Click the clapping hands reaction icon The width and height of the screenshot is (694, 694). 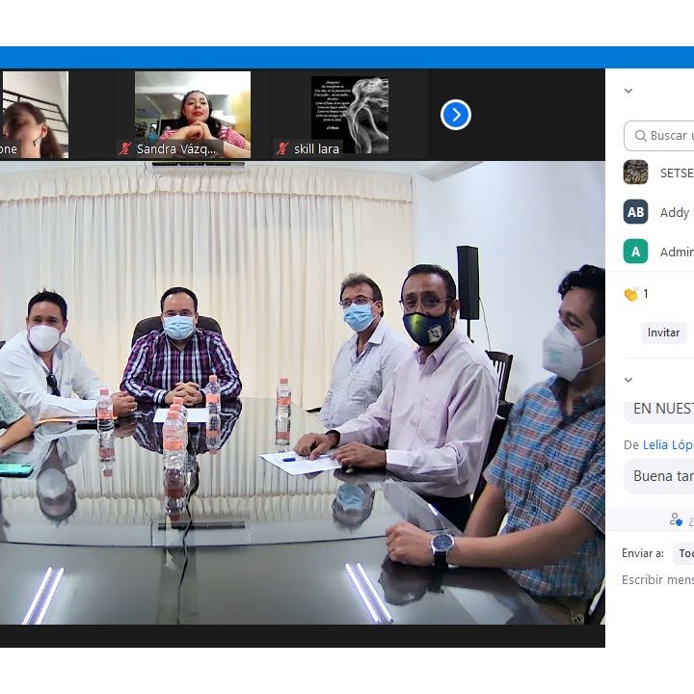[630, 294]
